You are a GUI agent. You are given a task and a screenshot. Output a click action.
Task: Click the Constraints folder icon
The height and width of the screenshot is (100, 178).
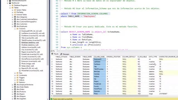click(x=17, y=75)
